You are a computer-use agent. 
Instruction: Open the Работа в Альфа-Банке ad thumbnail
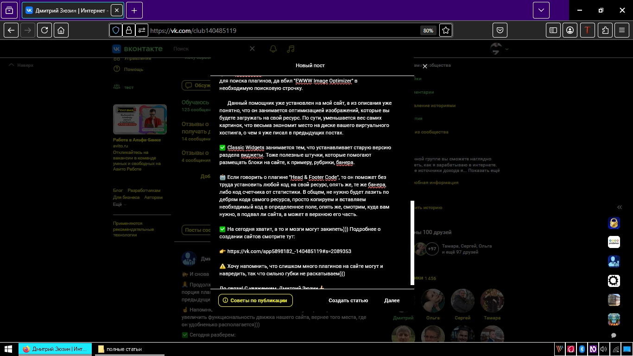pyautogui.click(x=140, y=119)
